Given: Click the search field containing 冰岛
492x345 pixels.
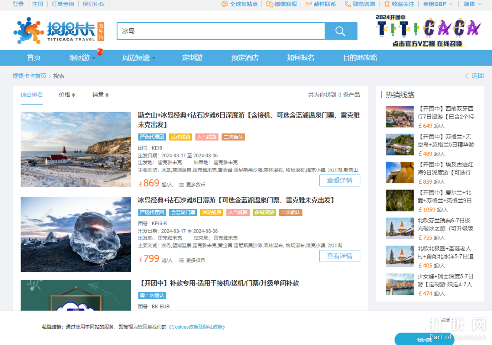Looking at the screenshot, I should coord(220,31).
